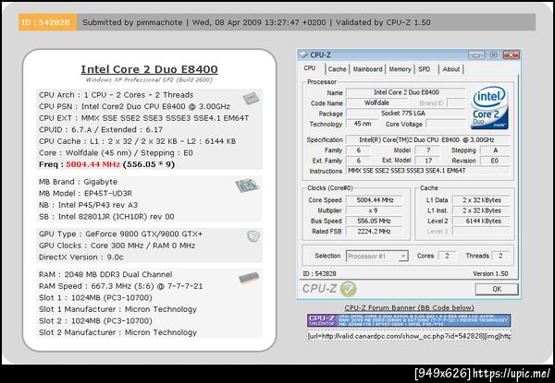The width and height of the screenshot is (555, 383).
Task: Click the Cores count field
Action: [447, 256]
